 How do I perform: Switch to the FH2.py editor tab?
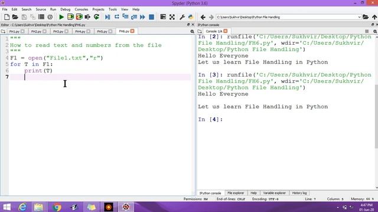pyautogui.click(x=36, y=31)
